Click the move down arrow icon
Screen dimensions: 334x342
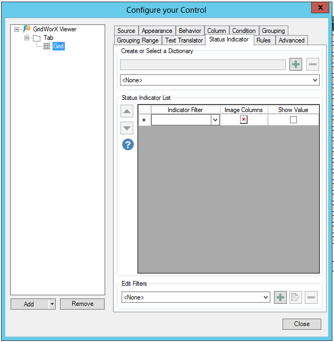(x=127, y=128)
